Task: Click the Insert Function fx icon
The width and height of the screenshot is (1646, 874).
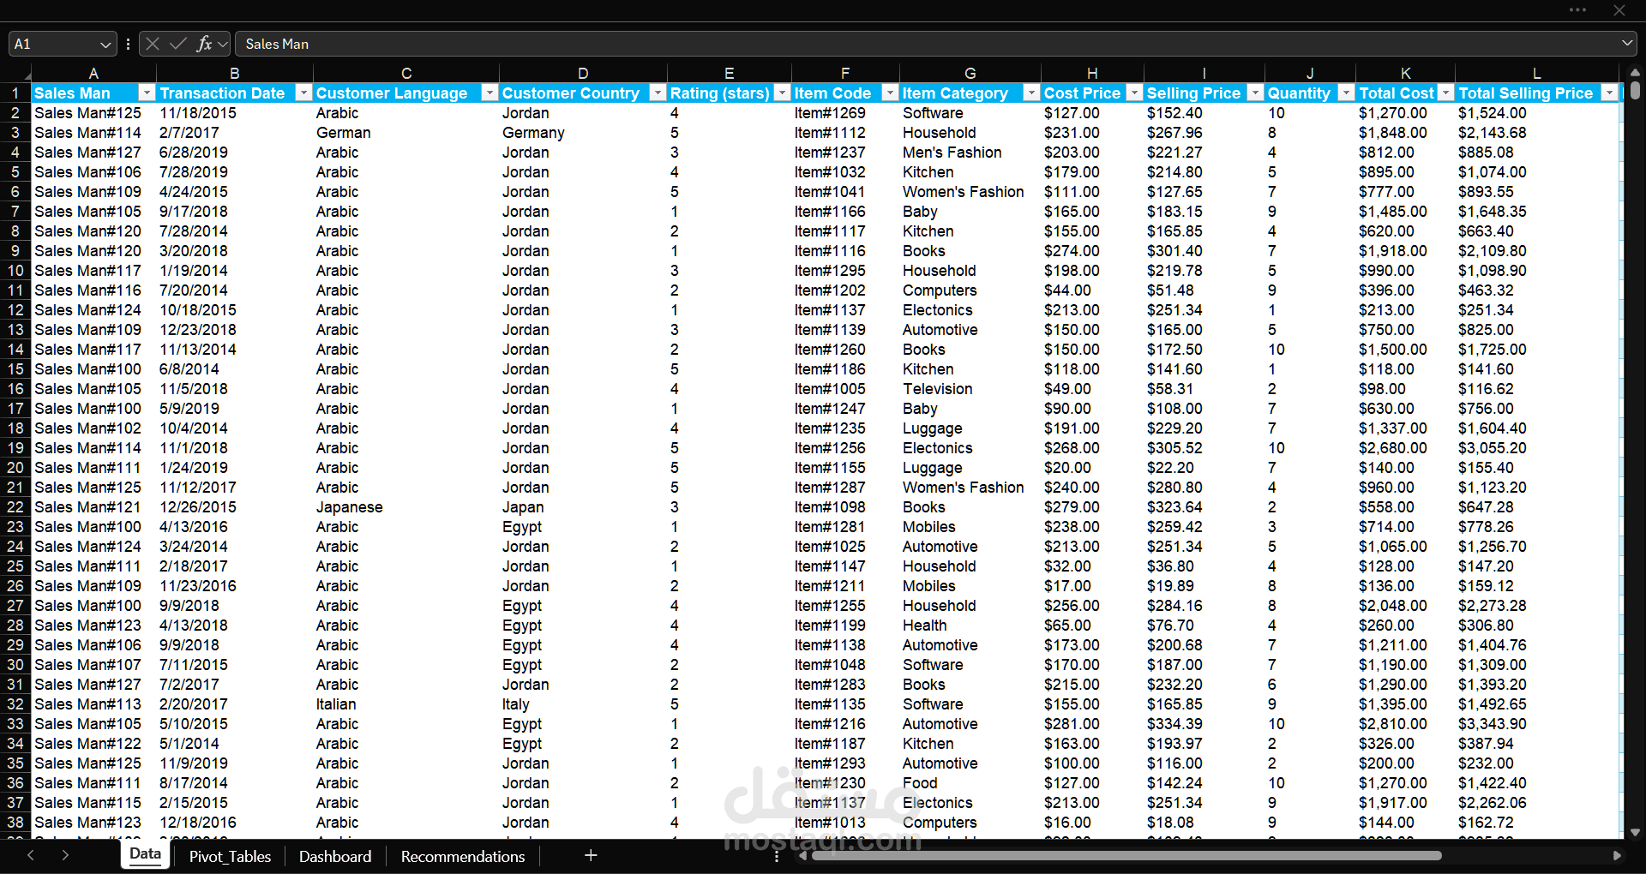Action: click(204, 44)
